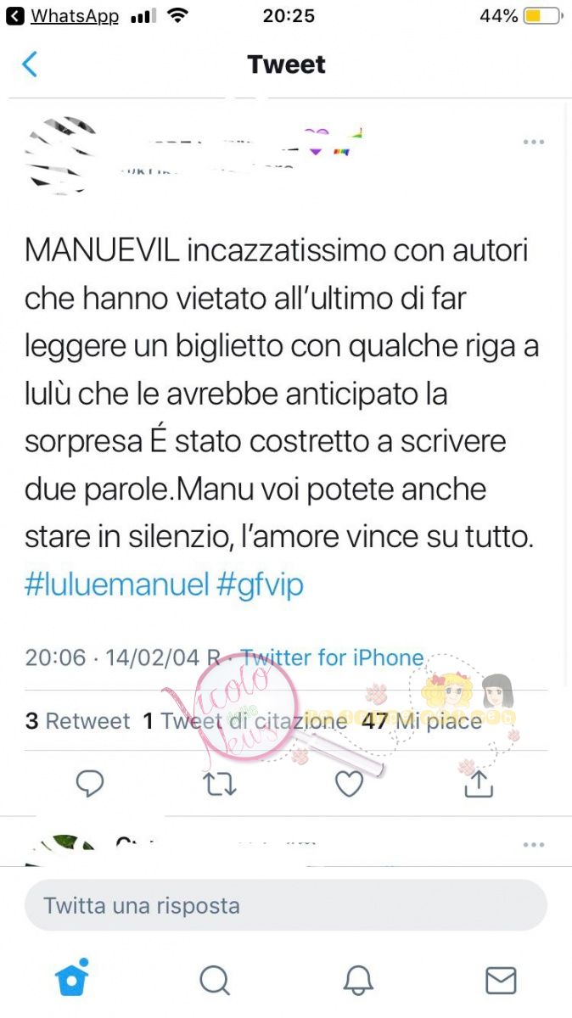572x1018 pixels.
Task: Open the Messages envelope tab
Action: pos(501,981)
